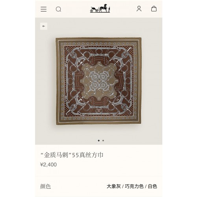Open search with the magnifier icon
The height and width of the screenshot is (197, 197).
[58, 9]
